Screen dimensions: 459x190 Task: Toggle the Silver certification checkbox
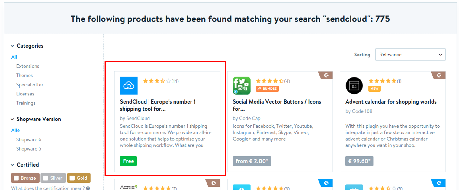click(x=46, y=178)
